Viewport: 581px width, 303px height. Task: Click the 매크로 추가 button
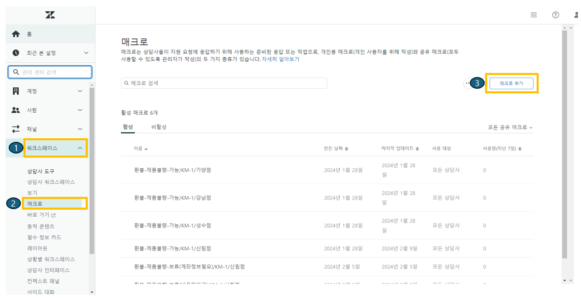(511, 83)
